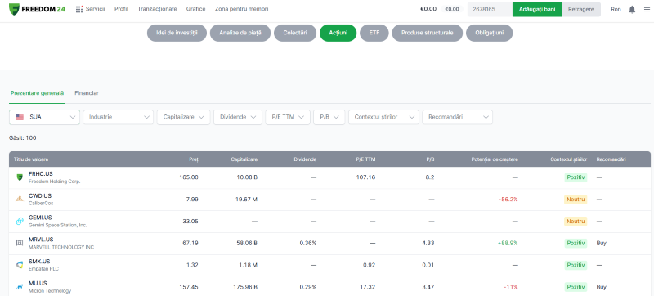Sort by P/E TTM column header
Viewport: 654px width, 296px height.
[365, 159]
